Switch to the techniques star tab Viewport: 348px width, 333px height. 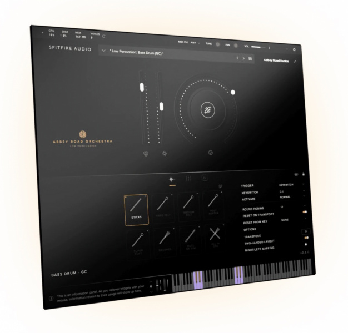[x=172, y=179]
